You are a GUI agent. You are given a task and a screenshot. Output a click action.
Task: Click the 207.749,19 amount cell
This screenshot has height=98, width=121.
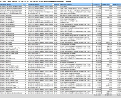click(107, 86)
